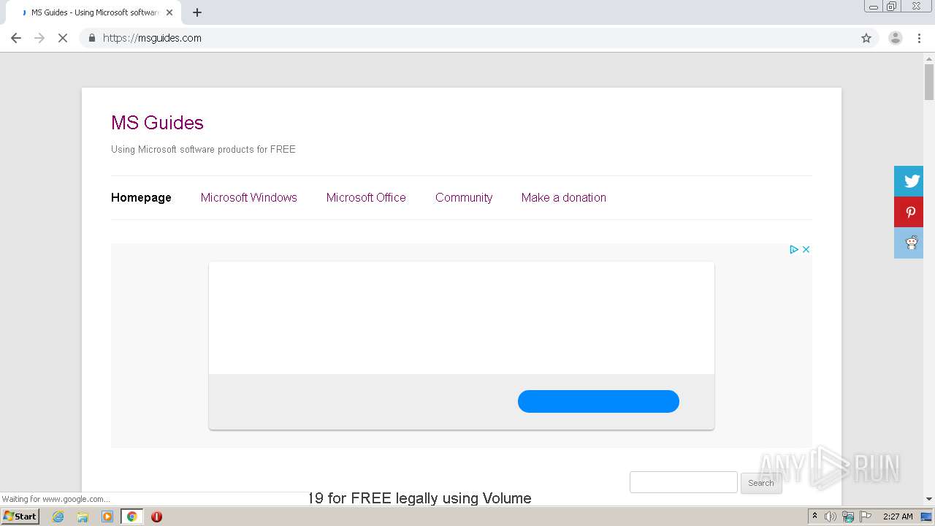The width and height of the screenshot is (935, 526).
Task: Go back with the browser back arrow
Action: 16,38
